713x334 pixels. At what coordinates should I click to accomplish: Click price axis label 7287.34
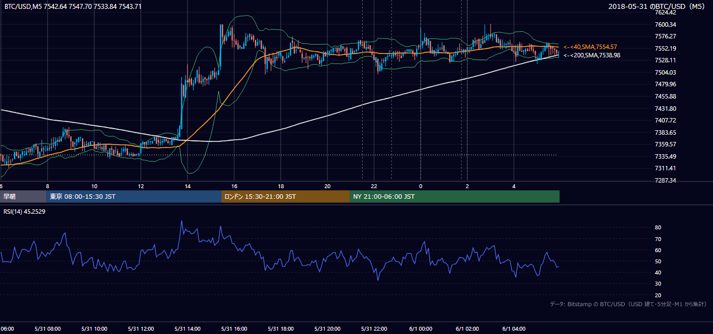point(666,180)
